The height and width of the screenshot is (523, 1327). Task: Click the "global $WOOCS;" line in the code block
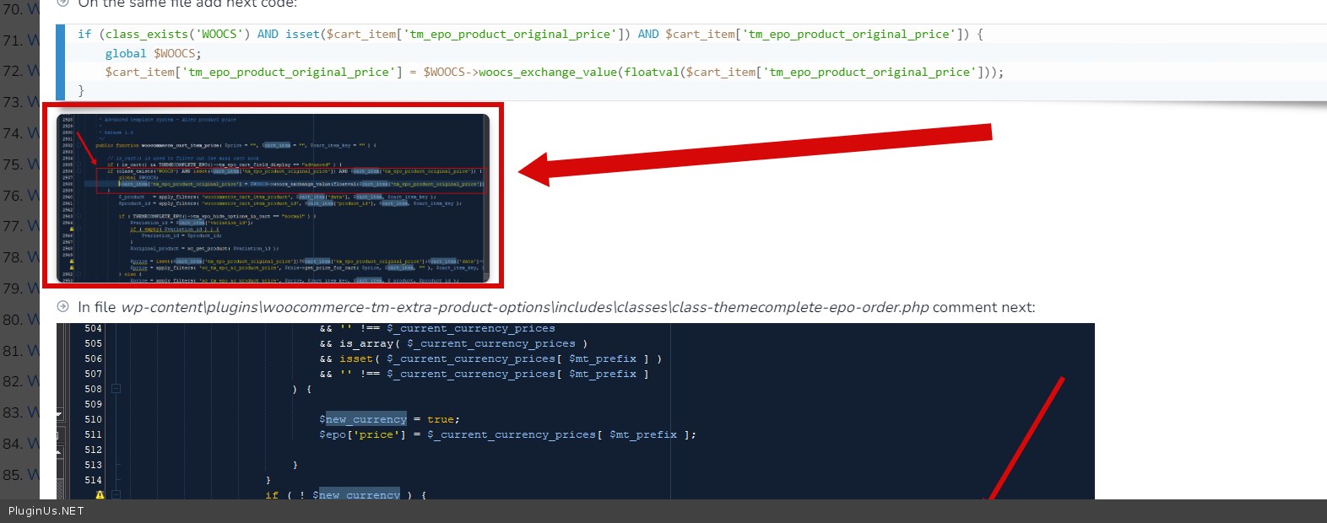click(153, 53)
